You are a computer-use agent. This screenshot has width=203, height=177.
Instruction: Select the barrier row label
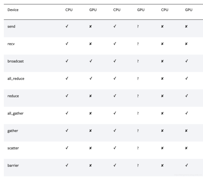13,166
